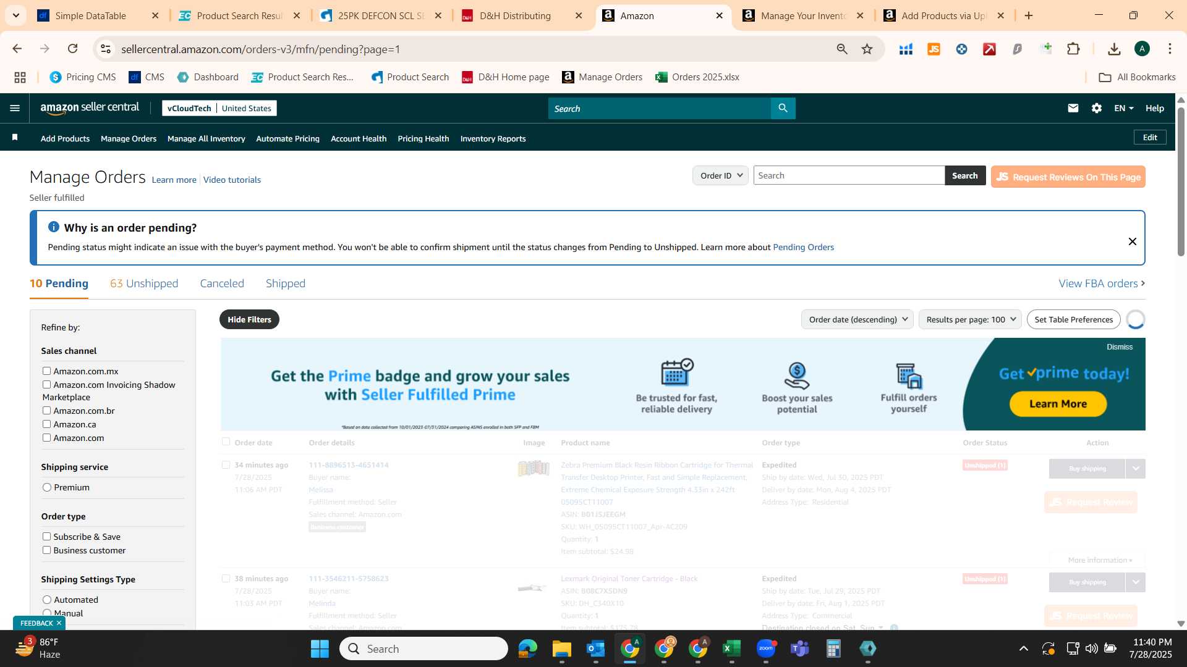Click the info icon in pending notice
The height and width of the screenshot is (667, 1187).
click(54, 227)
